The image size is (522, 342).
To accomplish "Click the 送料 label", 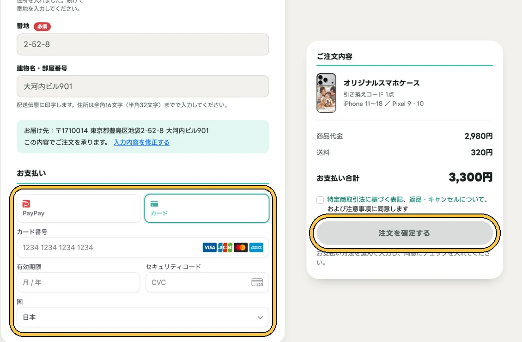I will [323, 153].
